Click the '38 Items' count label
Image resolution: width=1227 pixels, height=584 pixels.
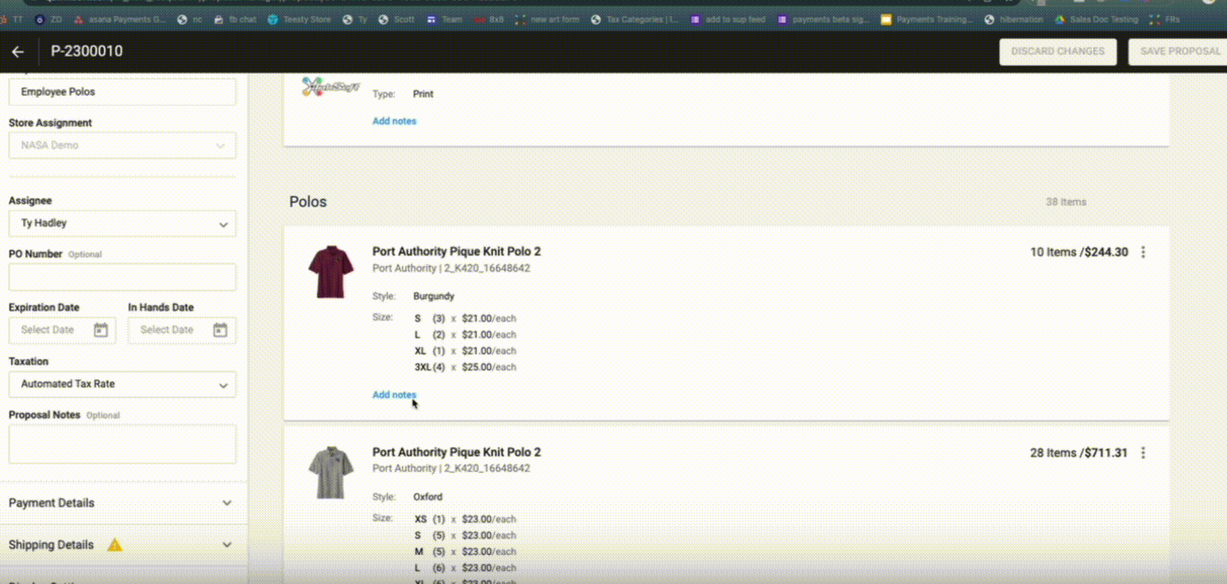[x=1066, y=202]
